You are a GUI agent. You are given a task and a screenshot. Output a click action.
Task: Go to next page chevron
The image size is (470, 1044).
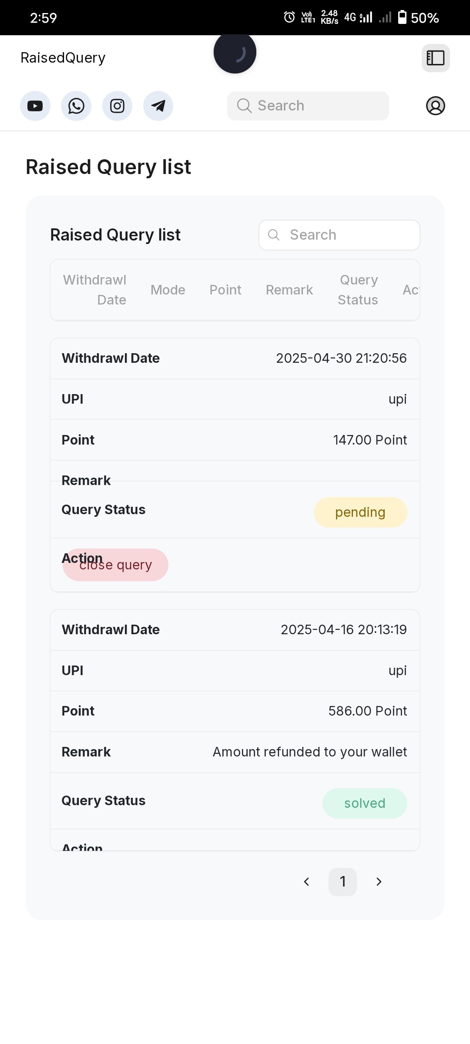point(379,882)
